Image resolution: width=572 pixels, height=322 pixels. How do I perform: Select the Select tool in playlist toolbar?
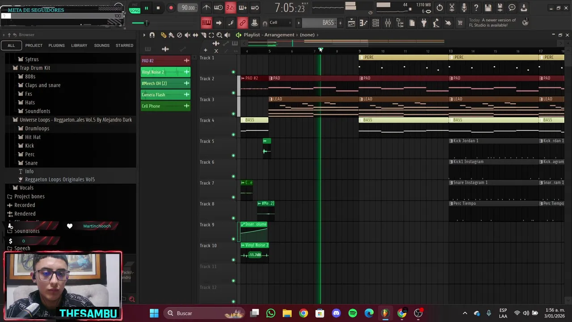[x=211, y=35]
